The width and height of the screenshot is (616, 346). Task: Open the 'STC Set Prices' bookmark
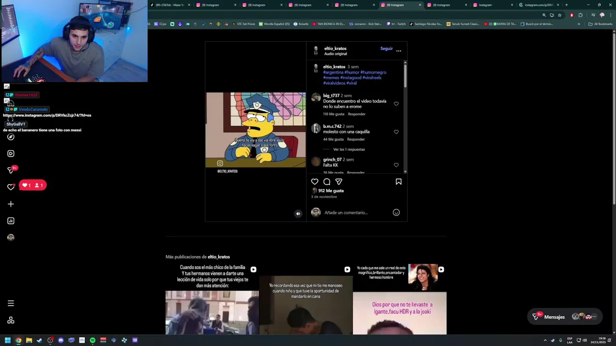click(244, 24)
